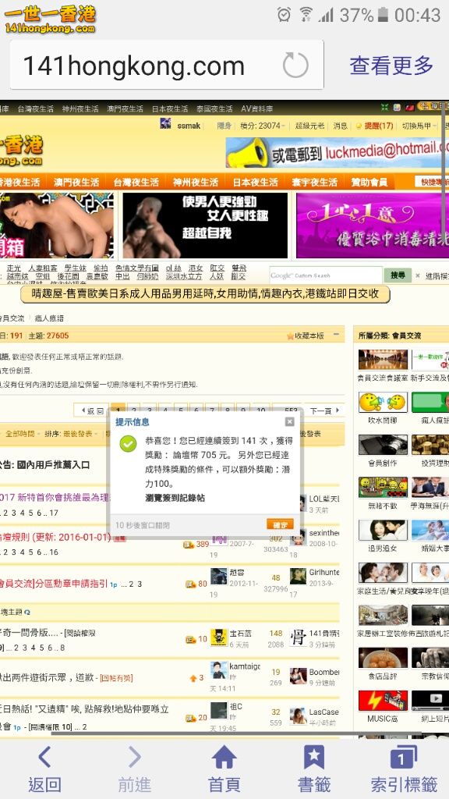
Task: Open the ssmak user avatar icon
Action: [165, 123]
